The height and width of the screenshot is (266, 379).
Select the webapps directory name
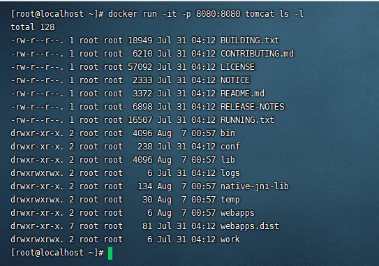[x=237, y=213]
